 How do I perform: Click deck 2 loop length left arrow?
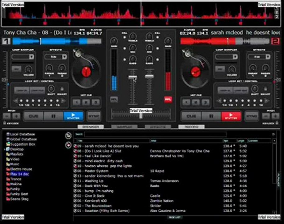click(219, 100)
